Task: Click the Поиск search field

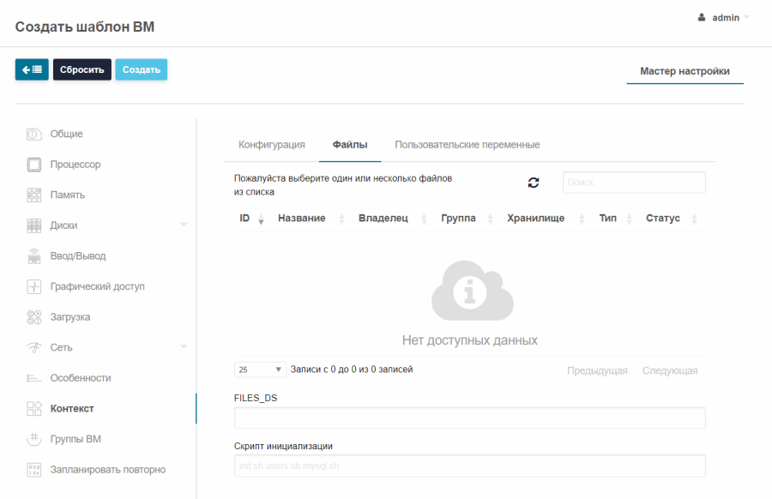Action: pyautogui.click(x=634, y=182)
